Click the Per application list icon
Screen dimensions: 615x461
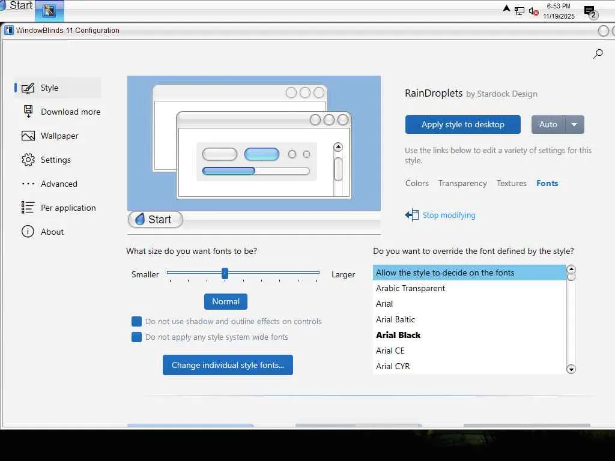click(28, 207)
